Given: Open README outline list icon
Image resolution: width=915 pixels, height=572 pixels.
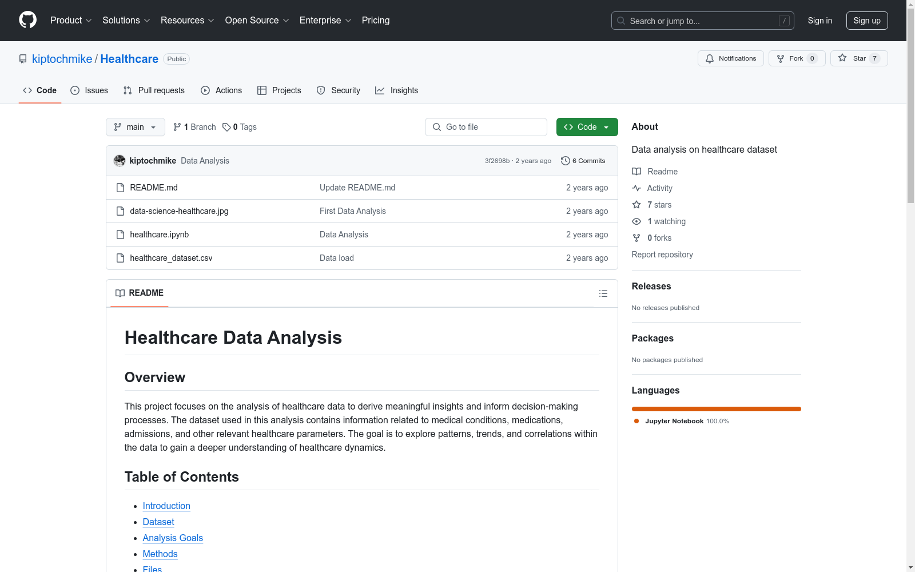Looking at the screenshot, I should click(603, 293).
